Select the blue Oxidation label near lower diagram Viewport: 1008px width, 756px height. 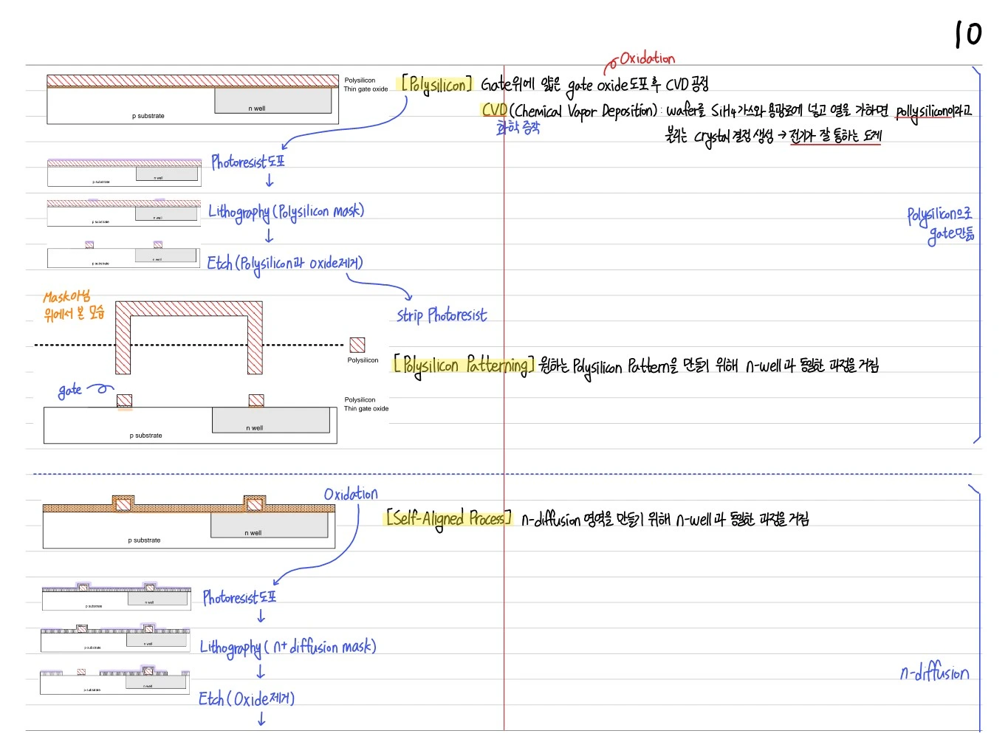[351, 494]
